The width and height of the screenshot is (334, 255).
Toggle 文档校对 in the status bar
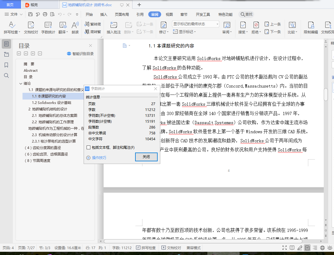coord(171,248)
